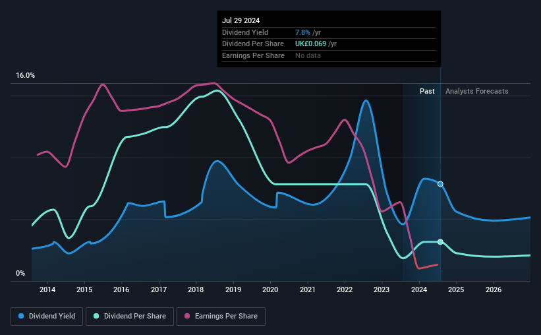
Task: Click the 7.8% dividend yield value
Action: pos(302,32)
